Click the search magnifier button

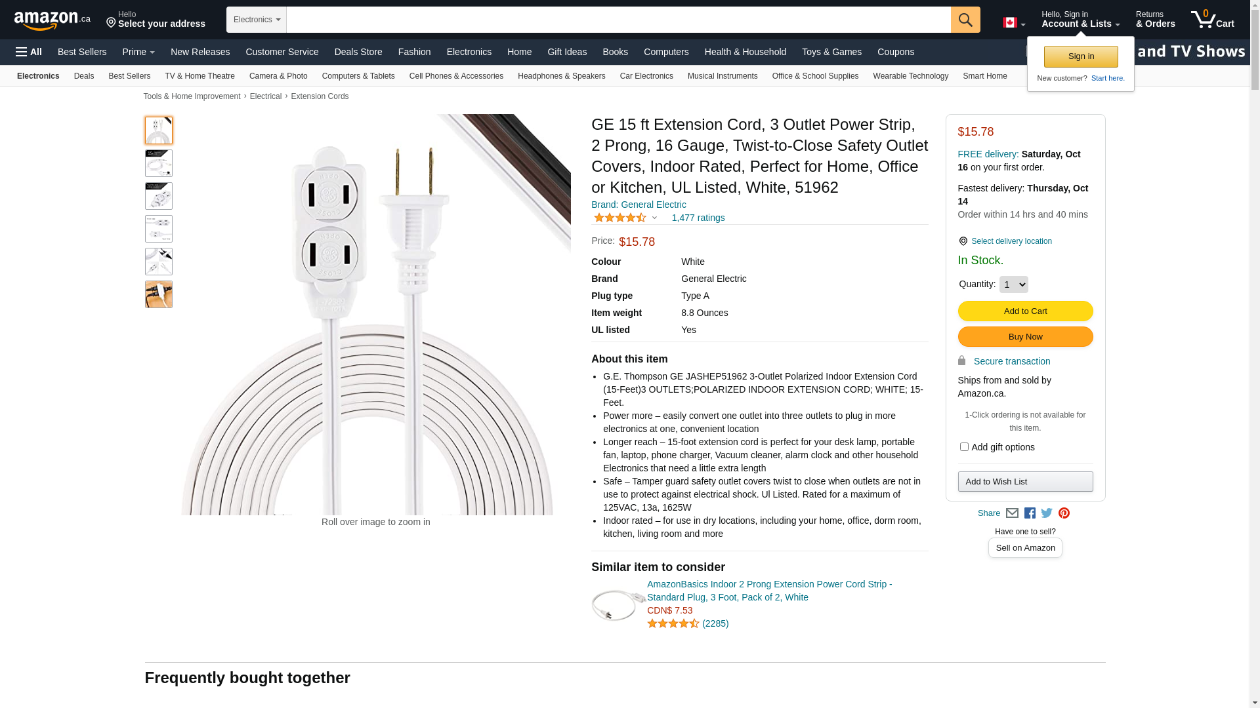coord(965,20)
